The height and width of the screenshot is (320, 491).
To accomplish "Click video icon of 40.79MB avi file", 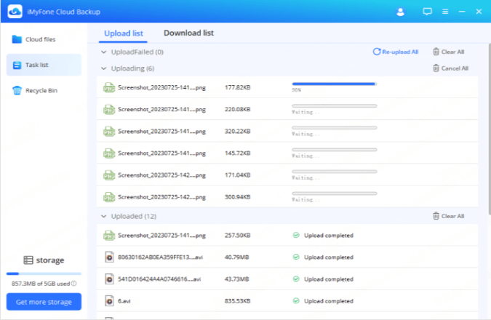I will pos(109,257).
